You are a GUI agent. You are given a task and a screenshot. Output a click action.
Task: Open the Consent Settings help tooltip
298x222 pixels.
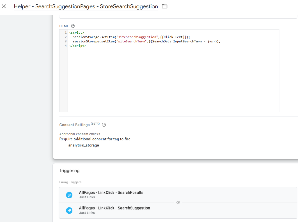pyautogui.click(x=104, y=125)
